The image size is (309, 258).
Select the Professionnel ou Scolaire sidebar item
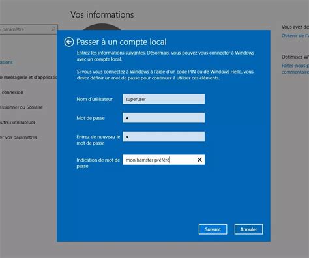click(22, 107)
